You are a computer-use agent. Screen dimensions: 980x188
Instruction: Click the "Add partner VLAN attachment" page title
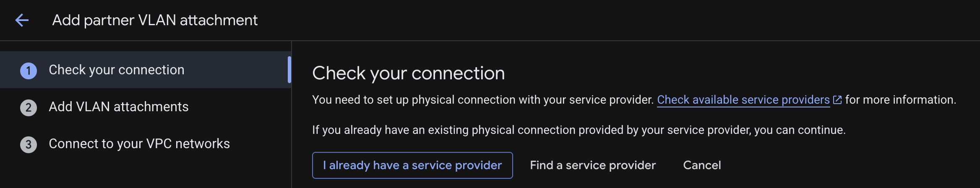coord(155,20)
